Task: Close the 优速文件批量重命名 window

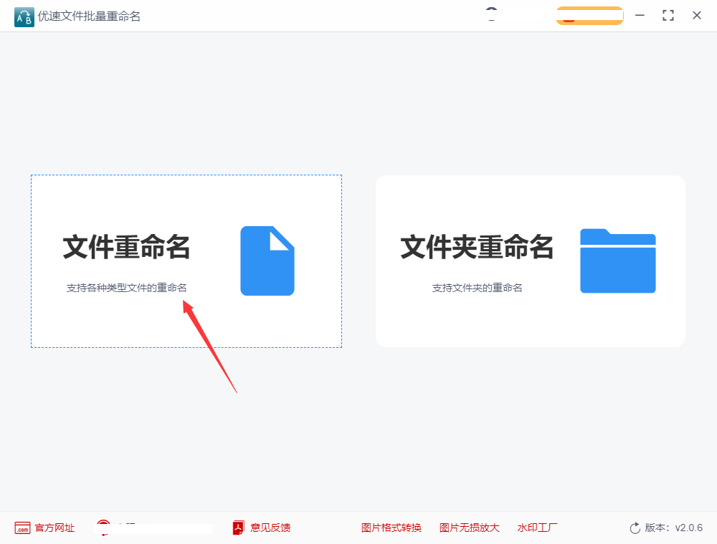Action: 697,16
